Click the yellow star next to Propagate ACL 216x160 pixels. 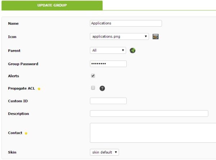point(39,89)
